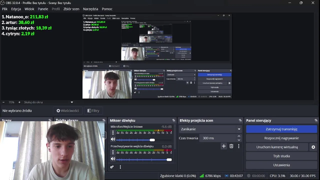320x180 pixels.
Task: Click the recording status circle icon
Action: 249,176
